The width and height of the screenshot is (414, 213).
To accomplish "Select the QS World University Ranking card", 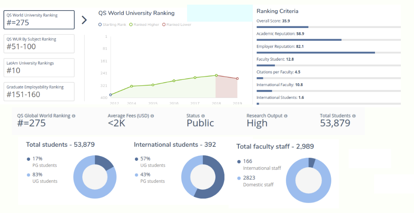I will [39, 20].
